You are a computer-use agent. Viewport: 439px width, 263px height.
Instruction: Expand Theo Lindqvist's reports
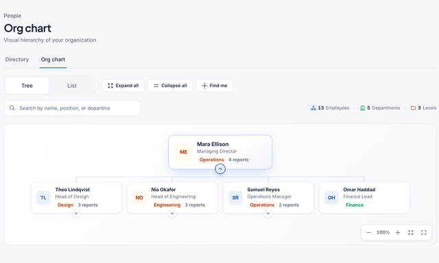(x=76, y=214)
